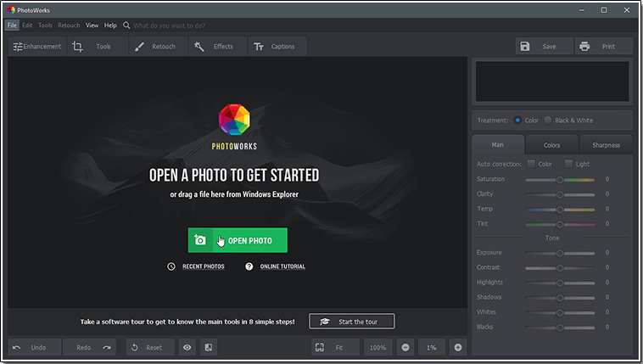Click the 'What do you want to do?' search field

pyautogui.click(x=169, y=25)
